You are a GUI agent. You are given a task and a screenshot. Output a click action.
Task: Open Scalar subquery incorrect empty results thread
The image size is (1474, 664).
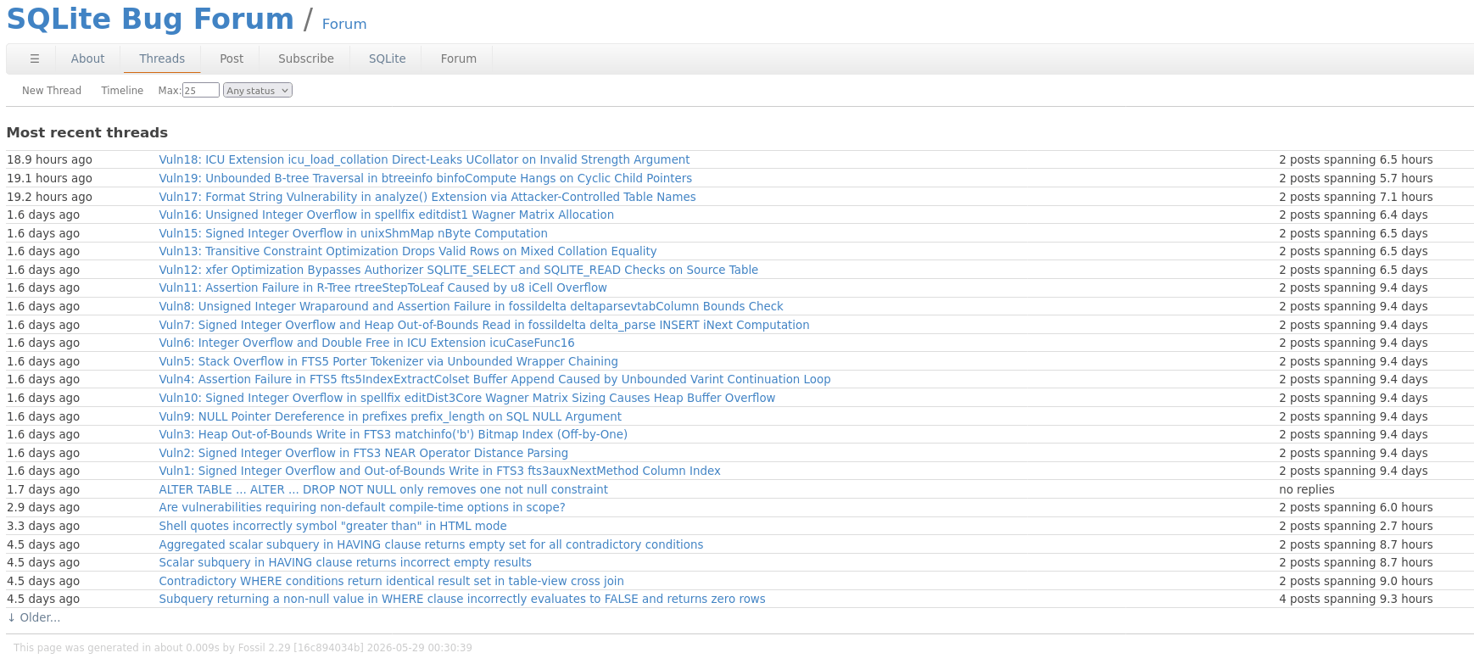tap(345, 562)
